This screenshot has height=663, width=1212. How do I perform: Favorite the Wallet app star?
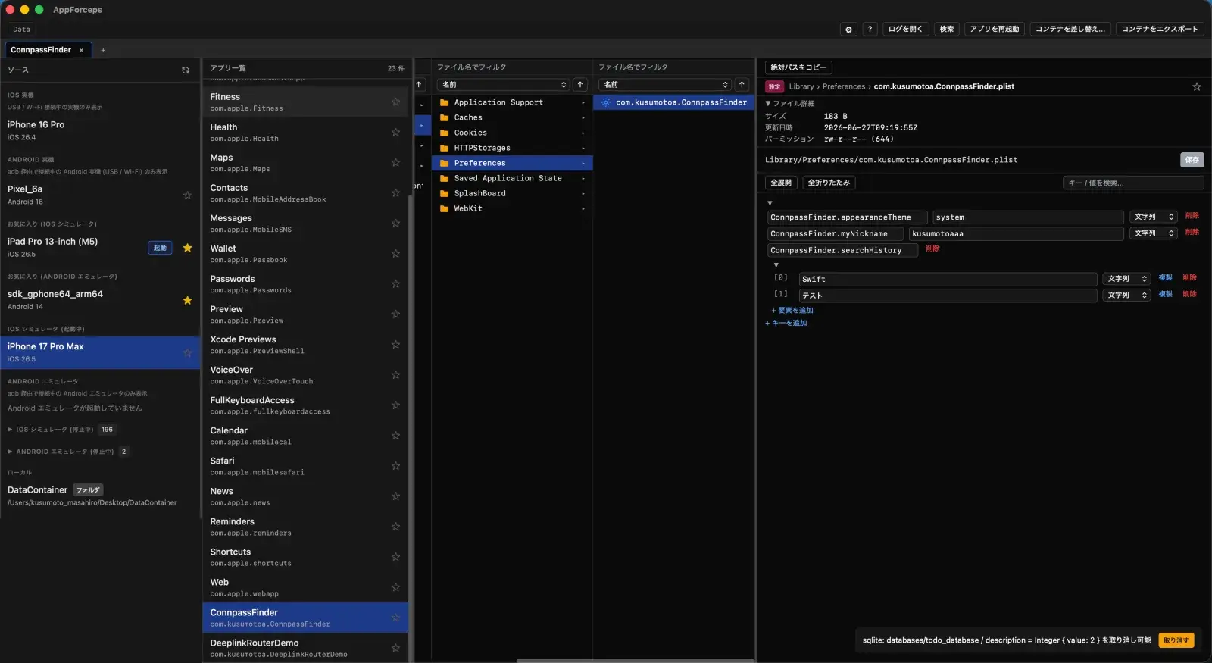(395, 253)
